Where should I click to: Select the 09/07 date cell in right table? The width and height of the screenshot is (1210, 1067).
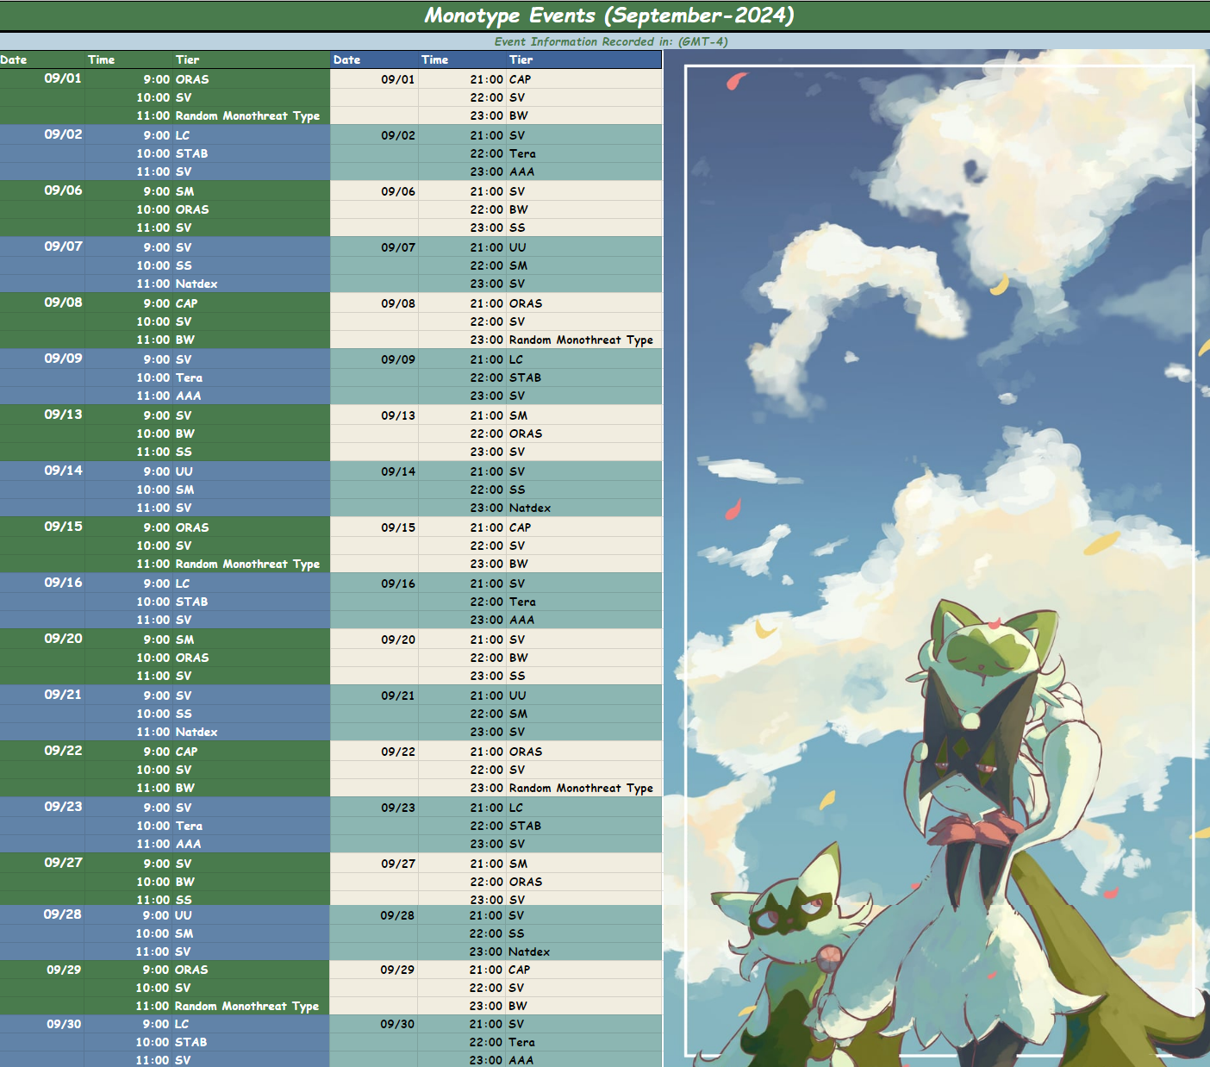click(398, 247)
